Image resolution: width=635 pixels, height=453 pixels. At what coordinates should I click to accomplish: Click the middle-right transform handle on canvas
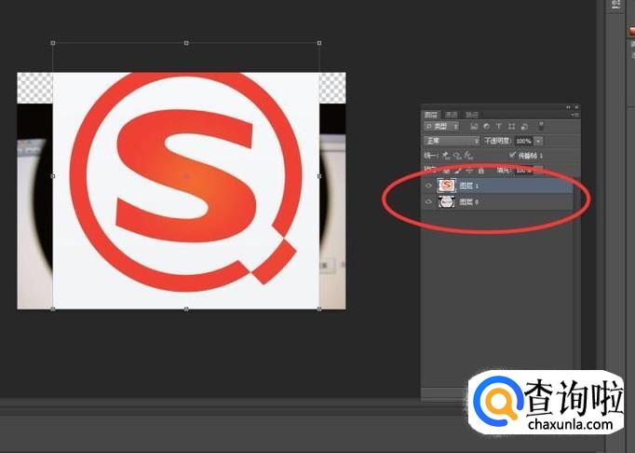coord(319,176)
